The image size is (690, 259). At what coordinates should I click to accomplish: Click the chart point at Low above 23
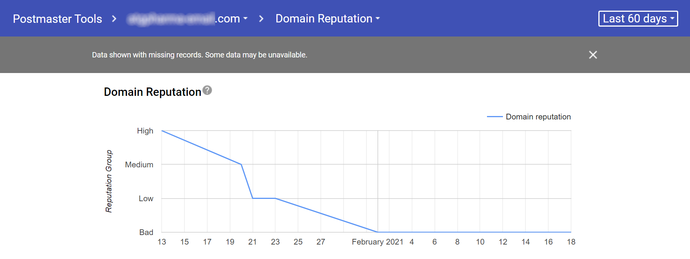275,198
